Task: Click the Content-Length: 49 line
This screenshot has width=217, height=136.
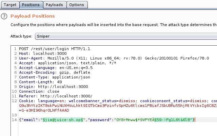Action: coord(40,82)
